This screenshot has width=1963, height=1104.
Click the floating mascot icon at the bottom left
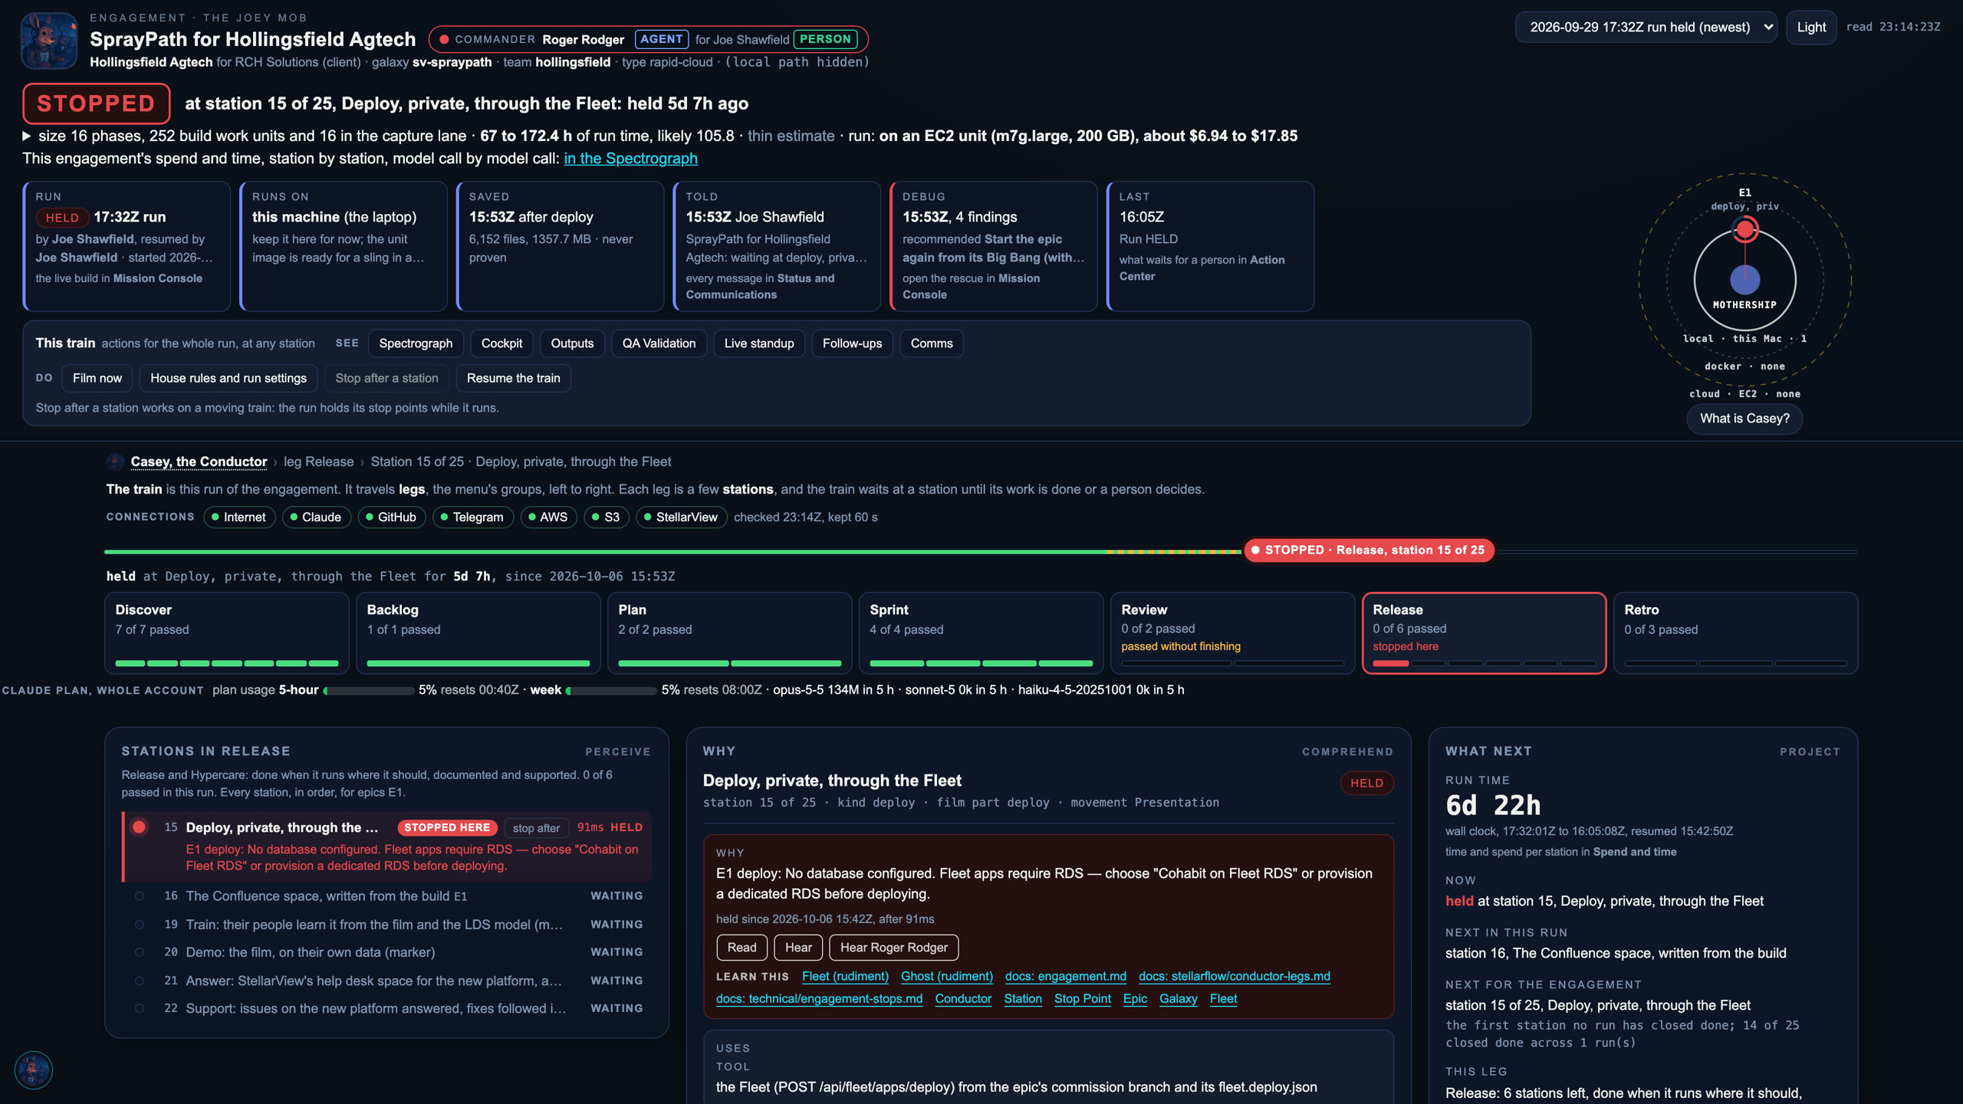[x=34, y=1069]
